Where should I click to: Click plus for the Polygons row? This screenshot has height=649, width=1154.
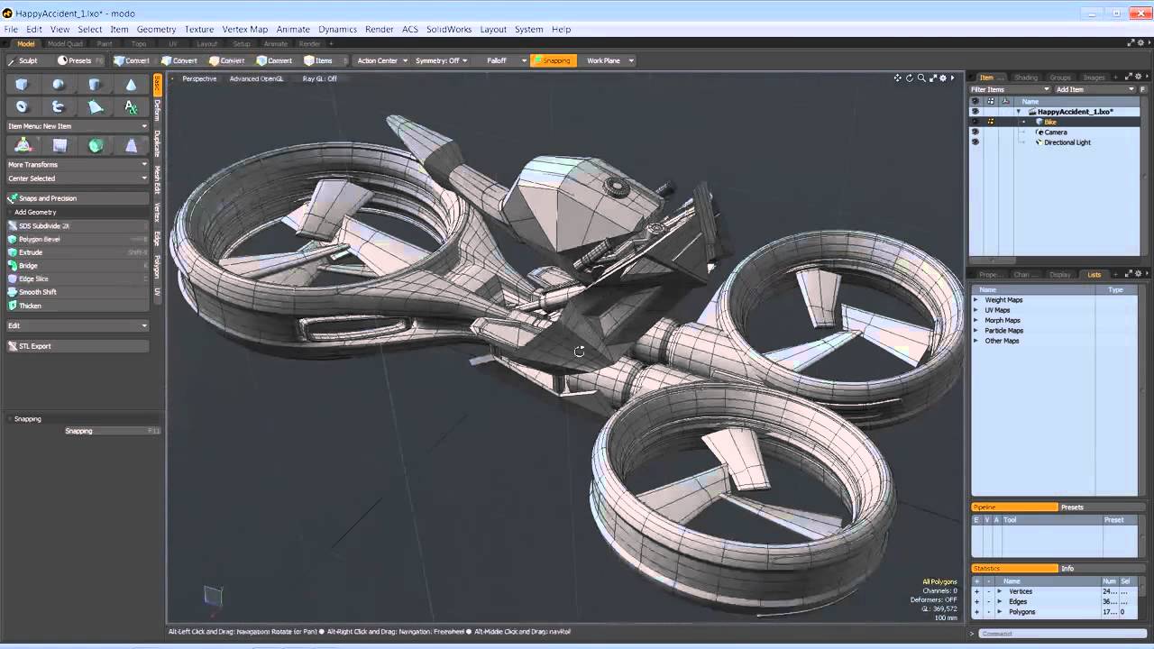[x=976, y=612]
